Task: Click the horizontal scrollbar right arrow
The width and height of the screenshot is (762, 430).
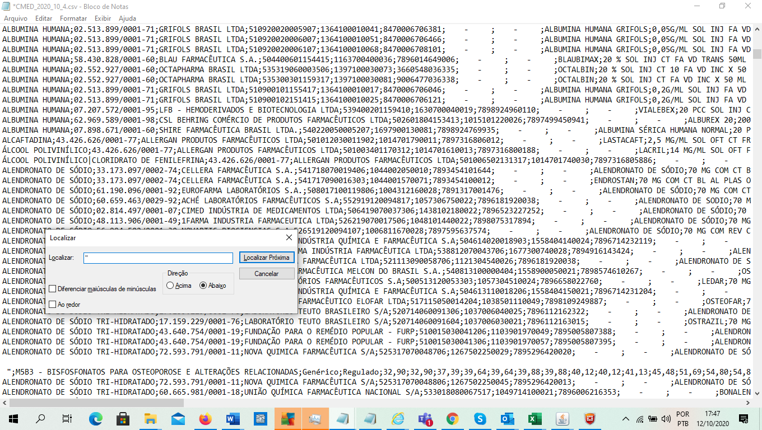Action: 747,403
